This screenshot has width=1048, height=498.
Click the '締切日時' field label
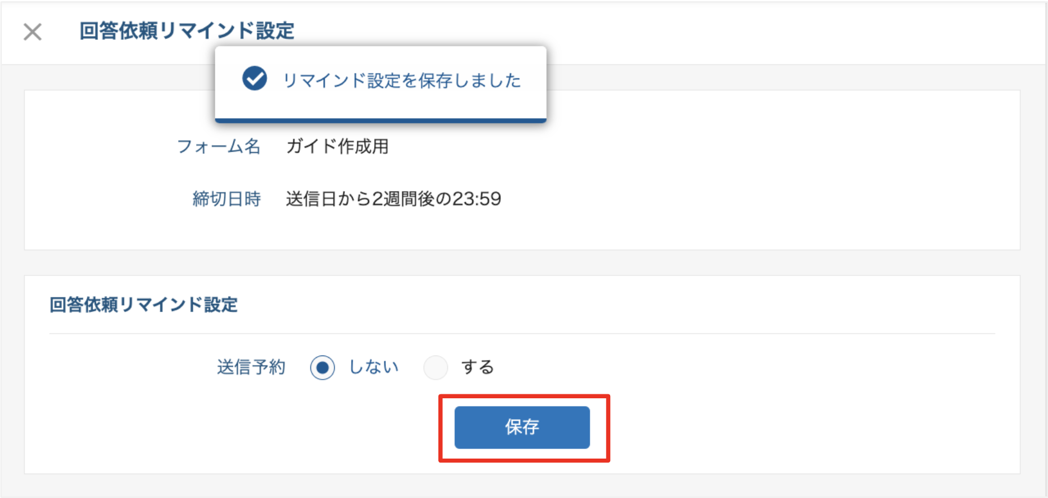tap(227, 199)
